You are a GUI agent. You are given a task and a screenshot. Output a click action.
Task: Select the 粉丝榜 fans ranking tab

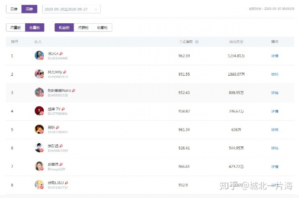click(64, 28)
